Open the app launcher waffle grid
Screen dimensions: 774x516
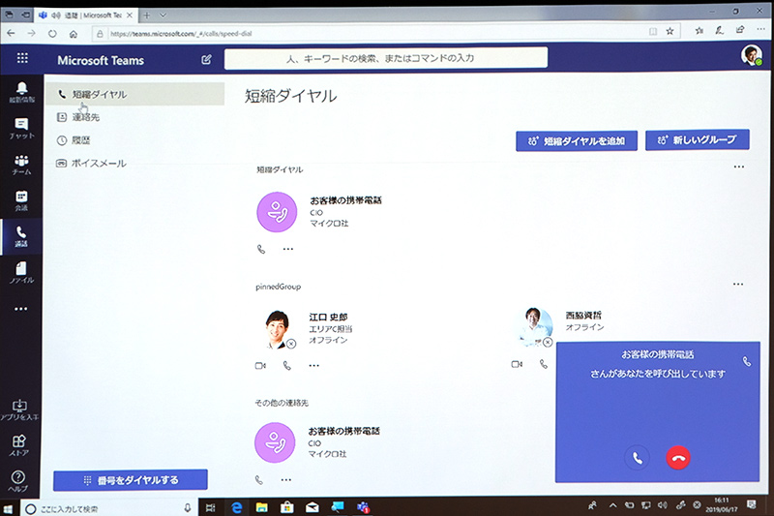(x=22, y=58)
